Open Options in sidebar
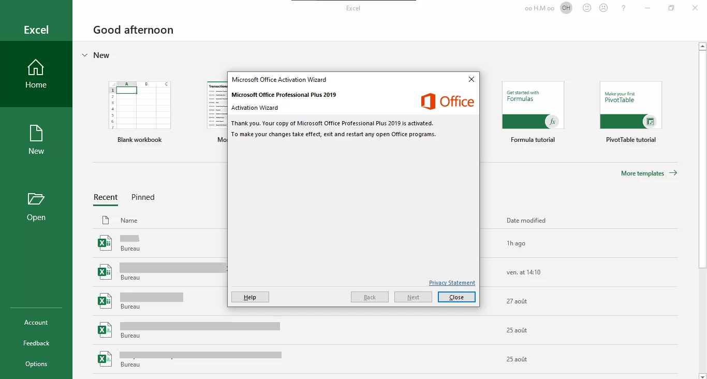The image size is (707, 379). click(x=36, y=364)
